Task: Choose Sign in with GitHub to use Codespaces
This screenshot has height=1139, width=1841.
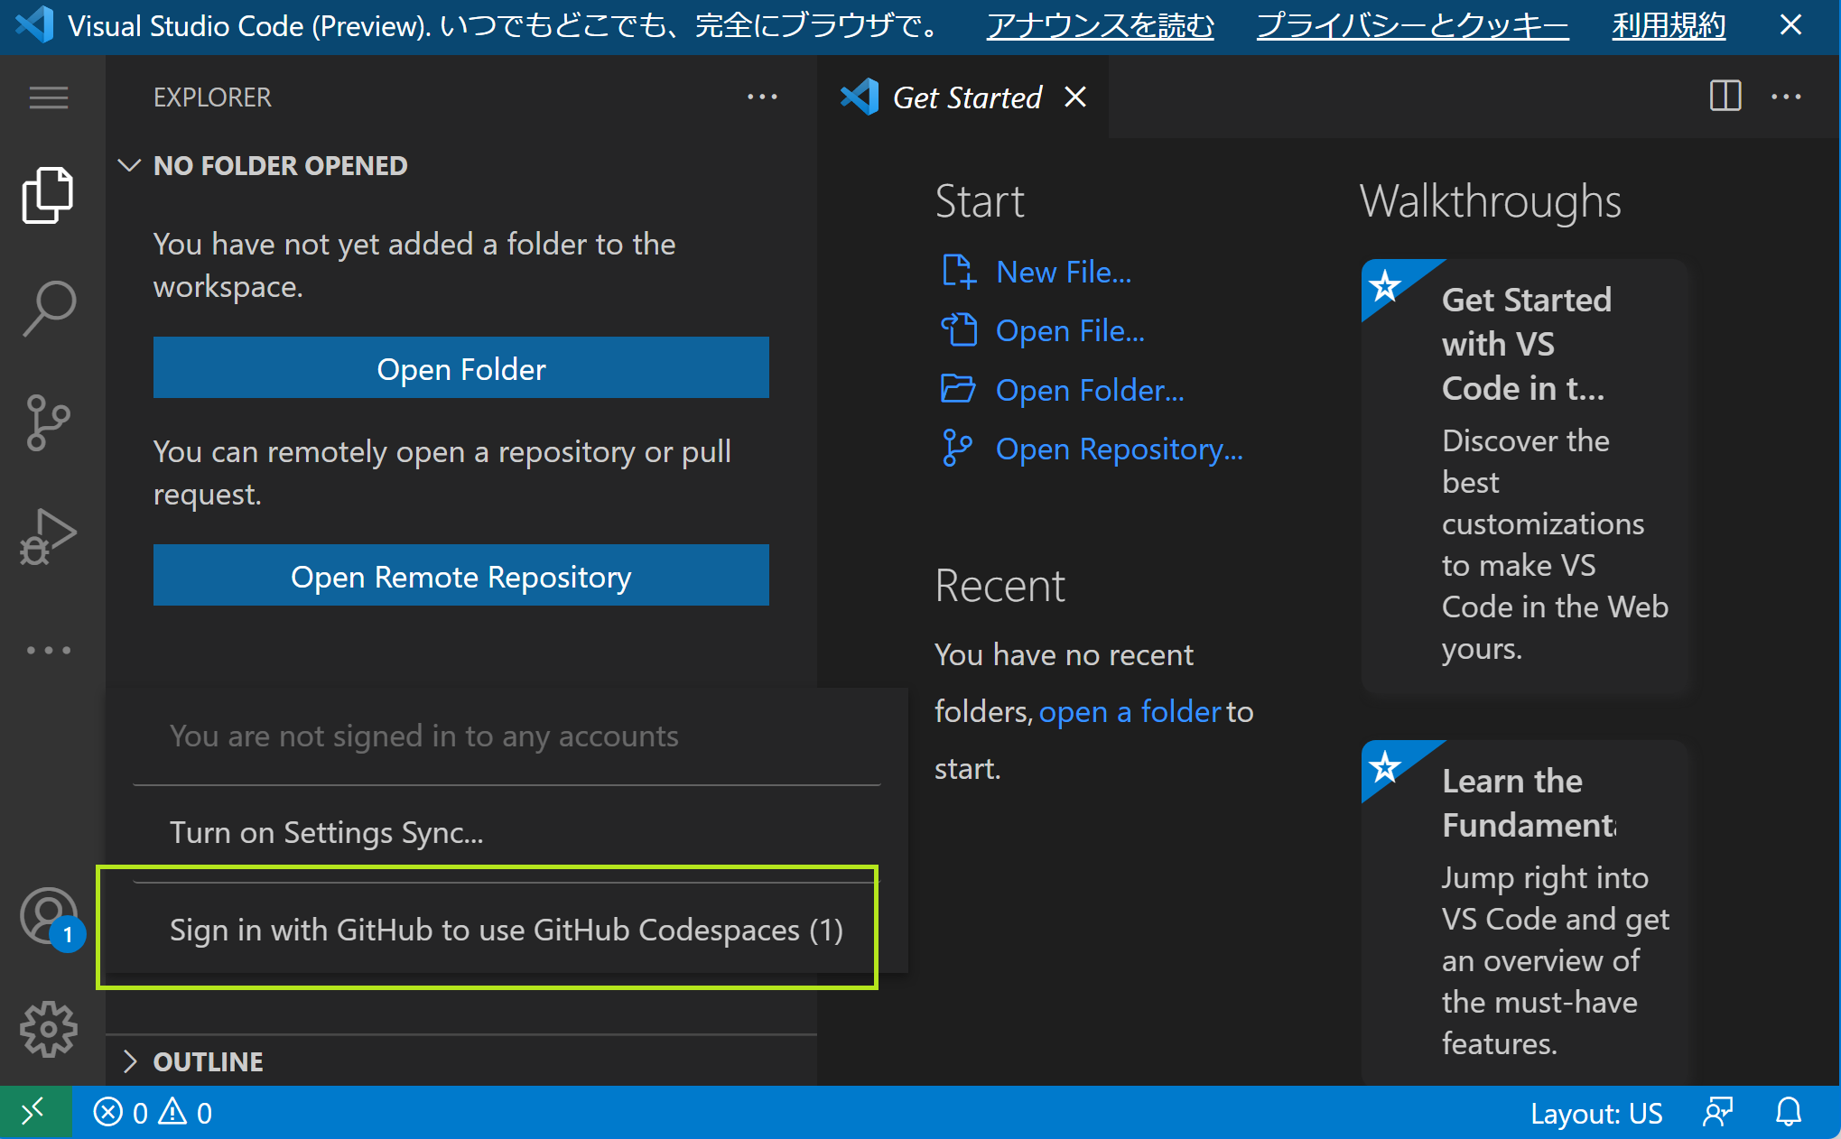Action: [507, 930]
